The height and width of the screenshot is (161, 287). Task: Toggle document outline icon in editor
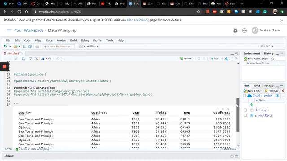tap(236, 59)
